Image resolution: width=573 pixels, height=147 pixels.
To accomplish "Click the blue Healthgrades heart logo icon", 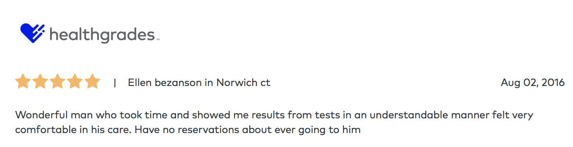I will (33, 33).
